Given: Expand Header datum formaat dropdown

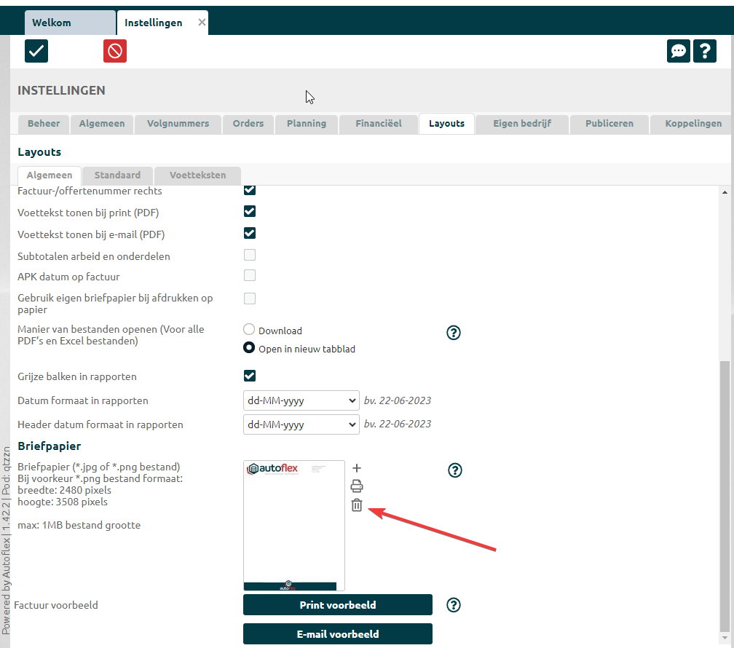Looking at the screenshot, I should 301,424.
